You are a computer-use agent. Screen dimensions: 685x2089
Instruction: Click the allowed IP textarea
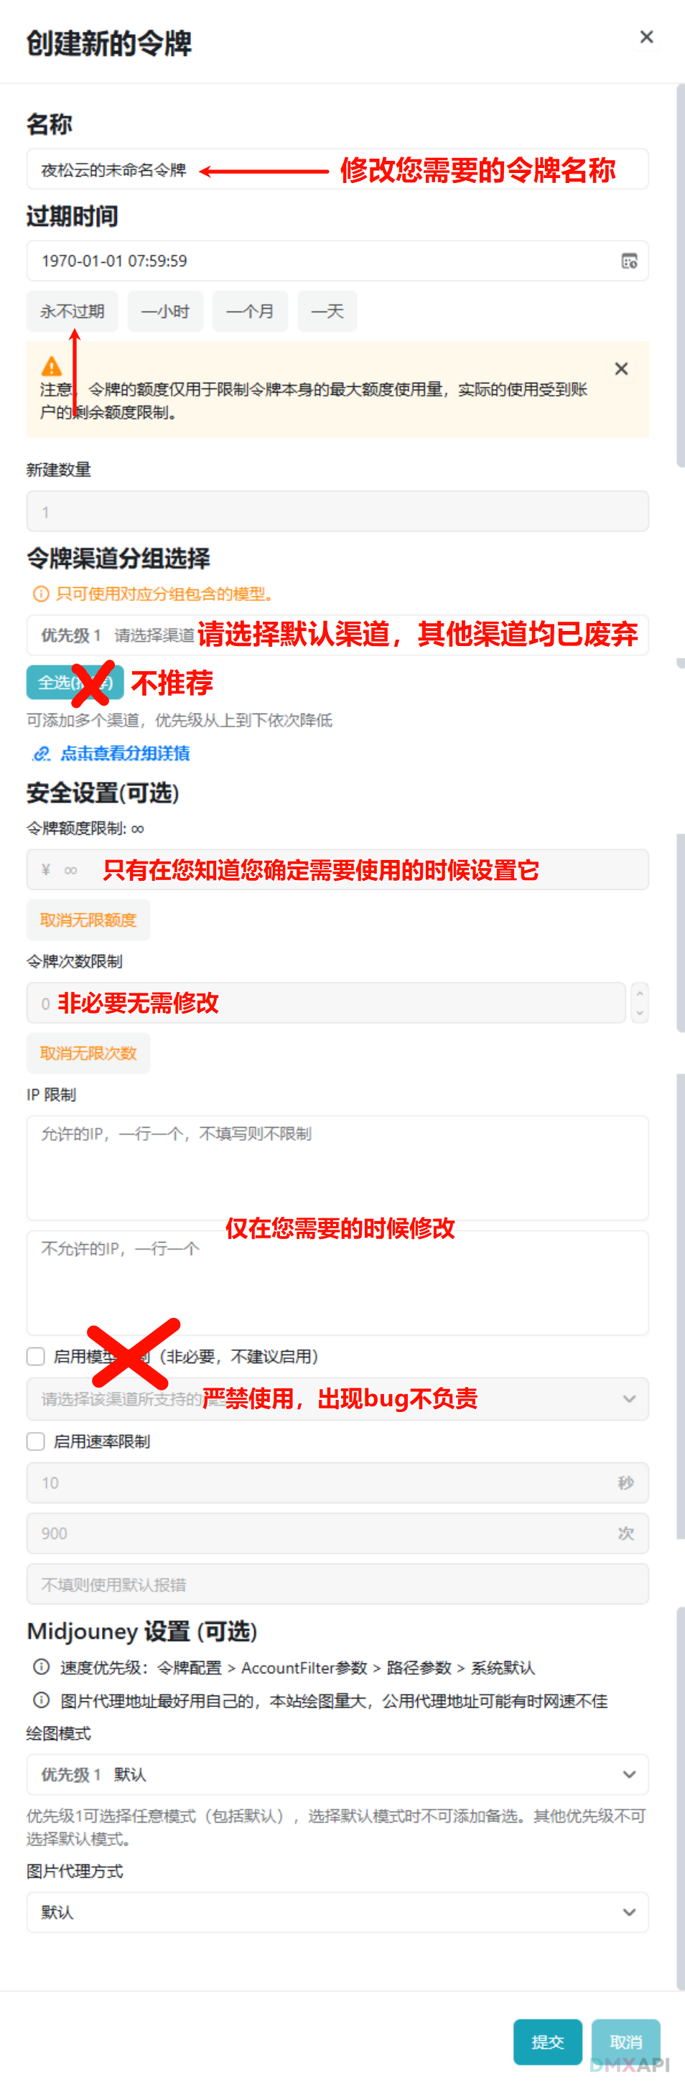click(337, 1169)
